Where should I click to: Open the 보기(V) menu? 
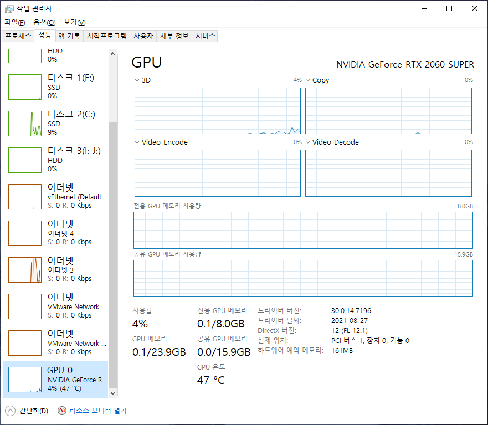[74, 22]
